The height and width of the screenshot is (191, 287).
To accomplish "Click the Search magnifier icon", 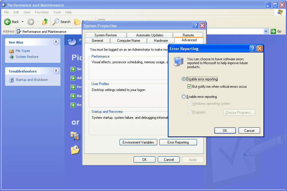I will tap(56, 22).
